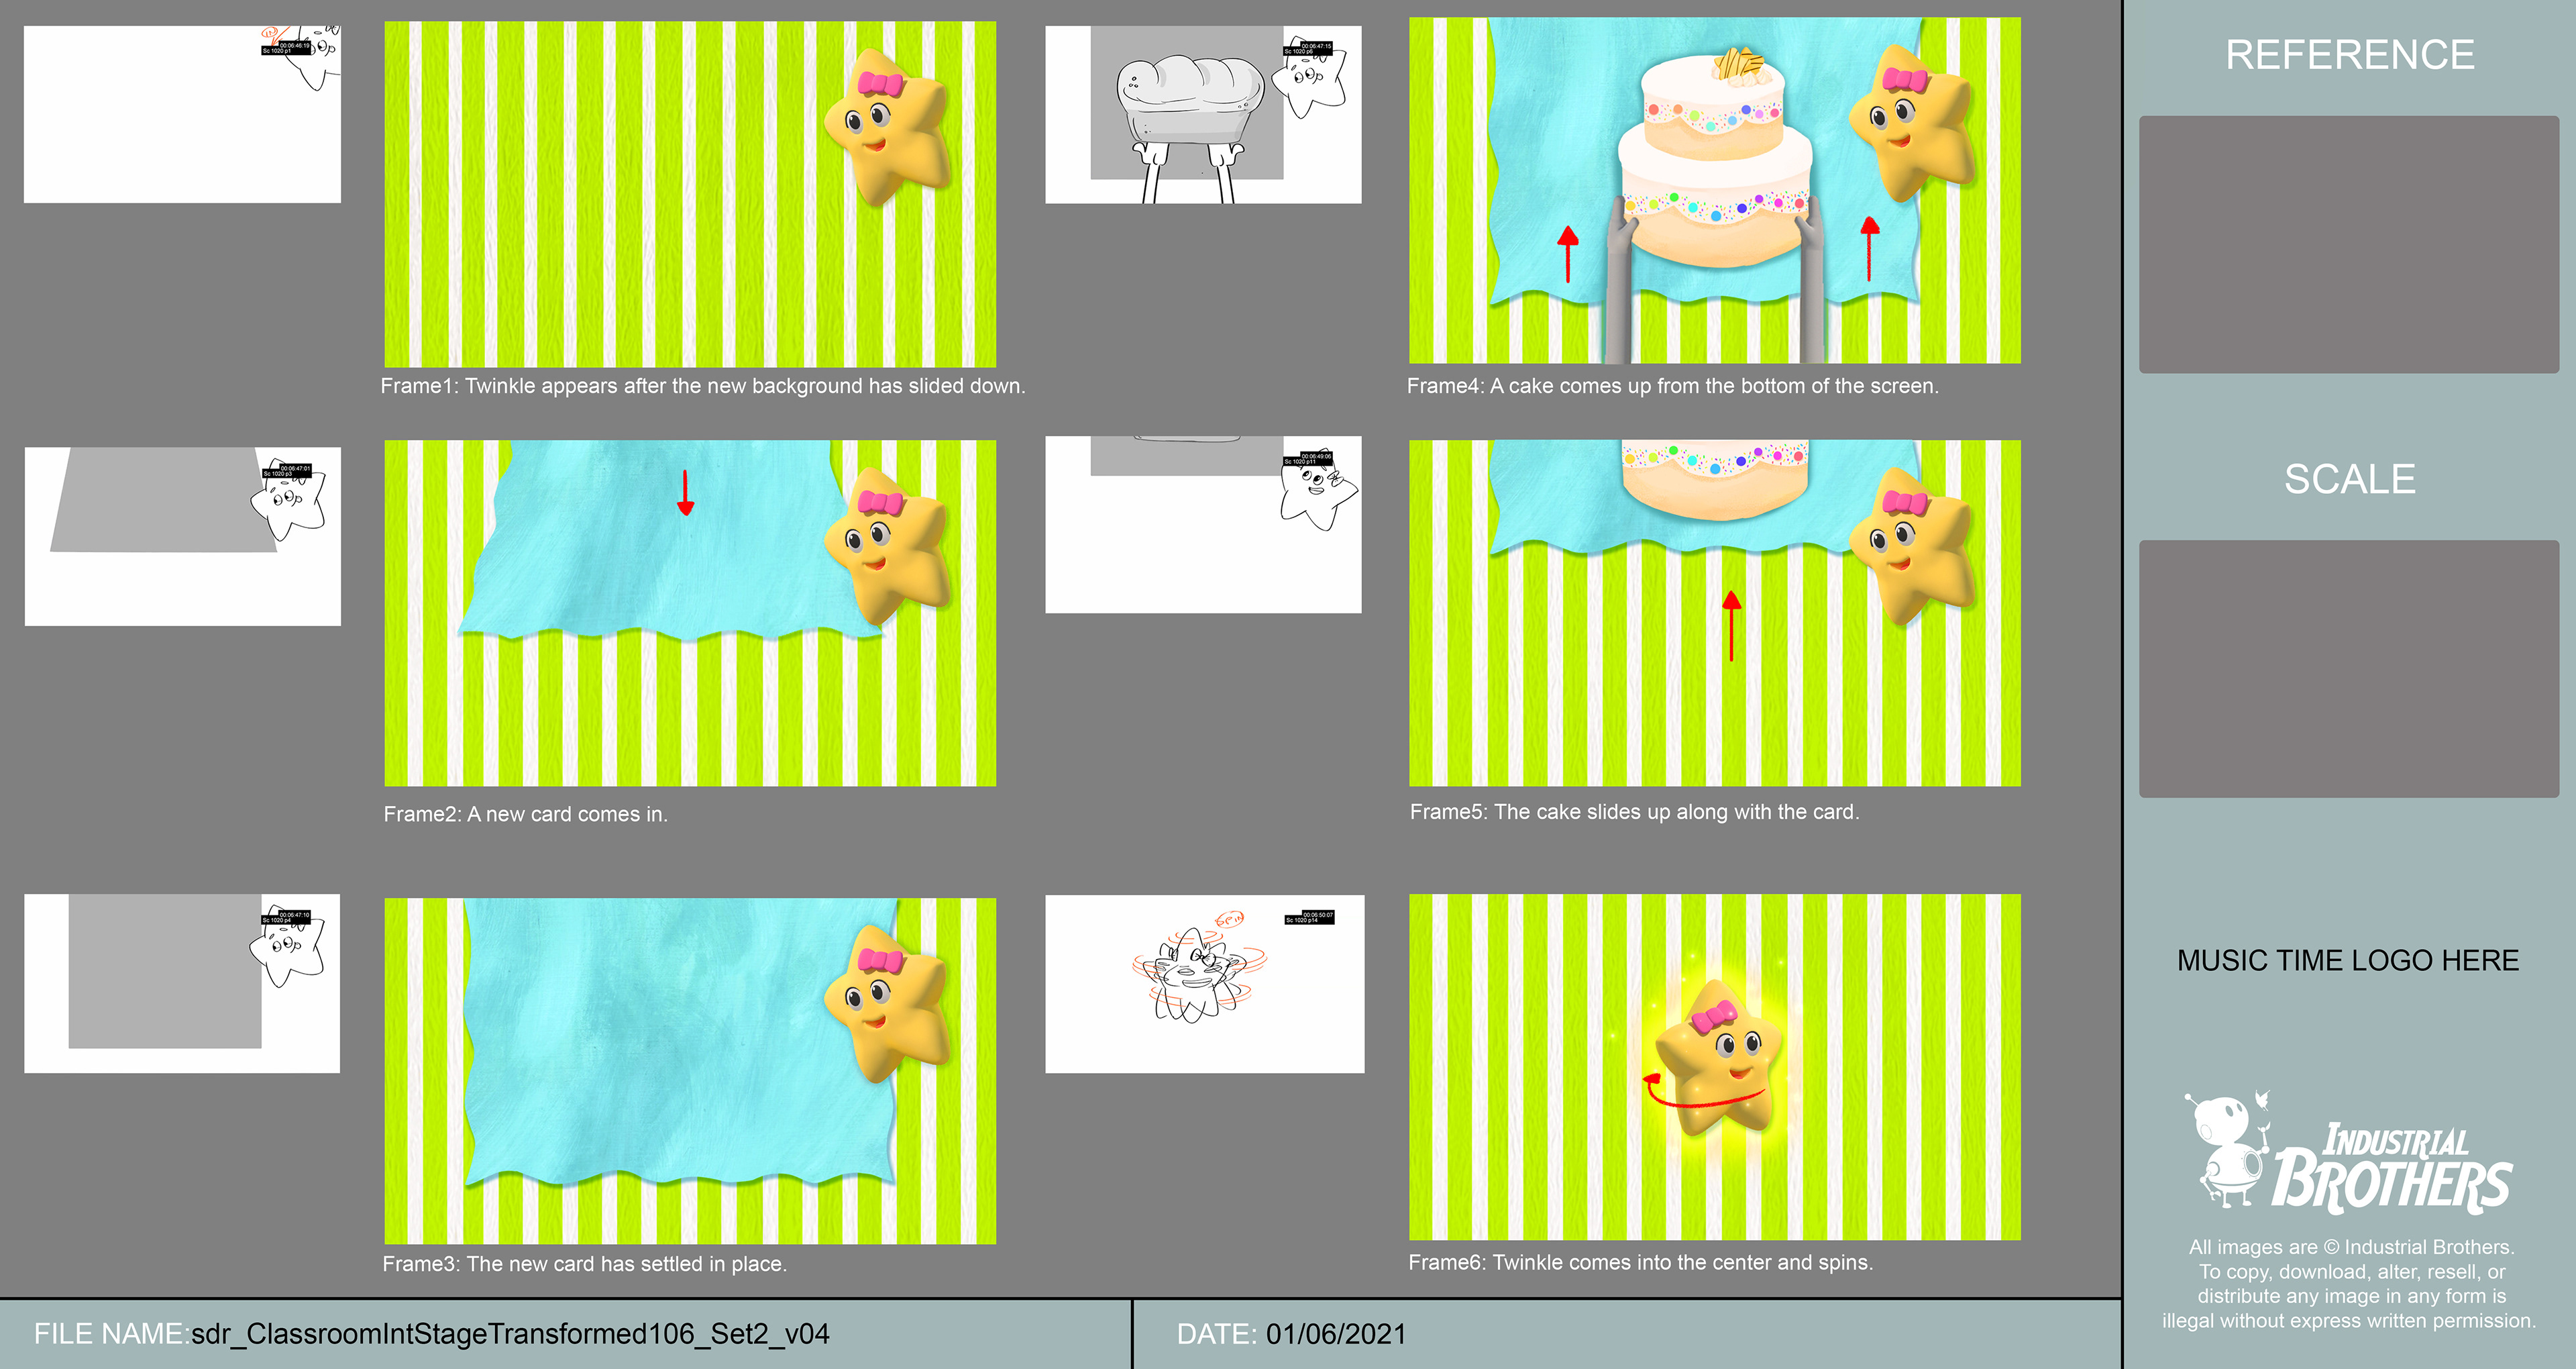Viewport: 2576px width, 1369px height.
Task: Click the REFERENCE heading
Action: (2349, 55)
